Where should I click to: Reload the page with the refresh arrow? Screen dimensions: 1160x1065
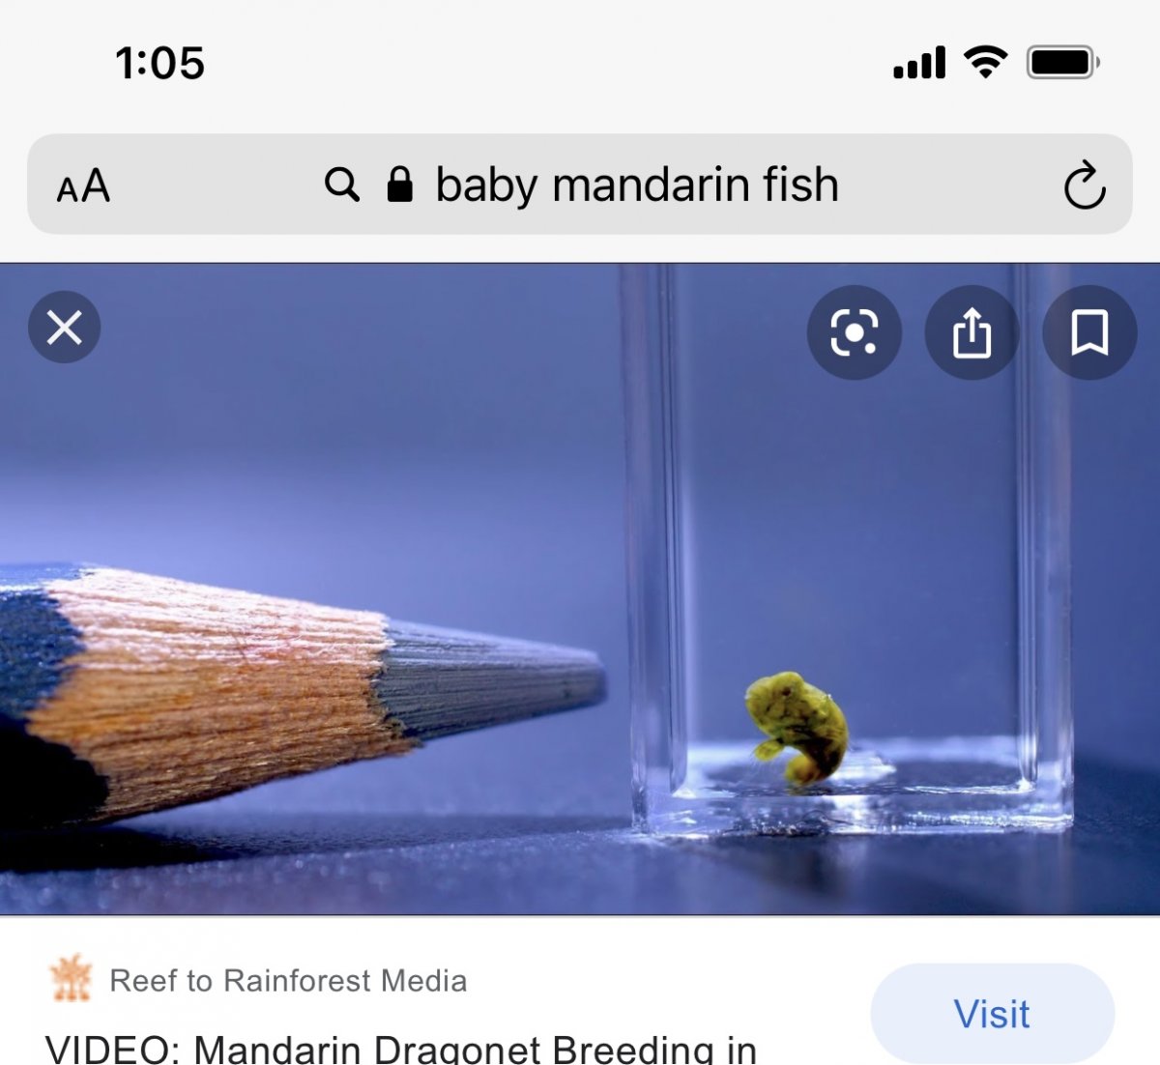tap(1085, 185)
